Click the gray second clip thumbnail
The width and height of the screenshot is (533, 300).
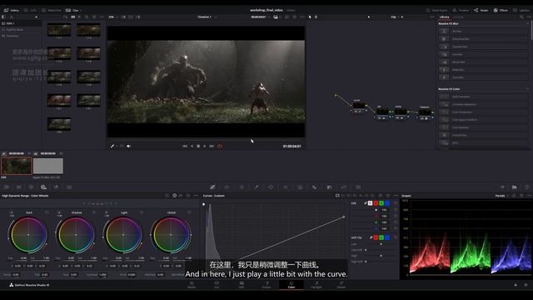tap(48, 167)
